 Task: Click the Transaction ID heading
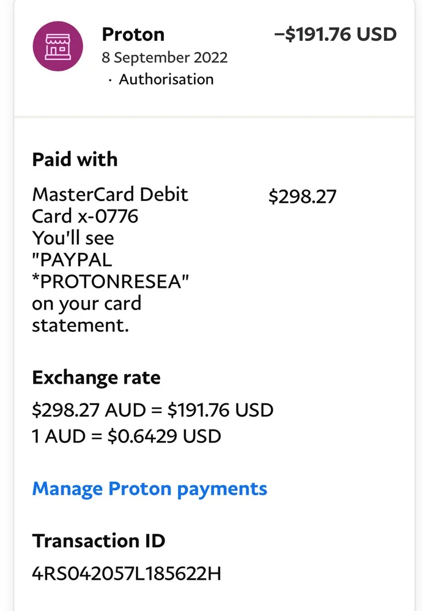point(98,541)
